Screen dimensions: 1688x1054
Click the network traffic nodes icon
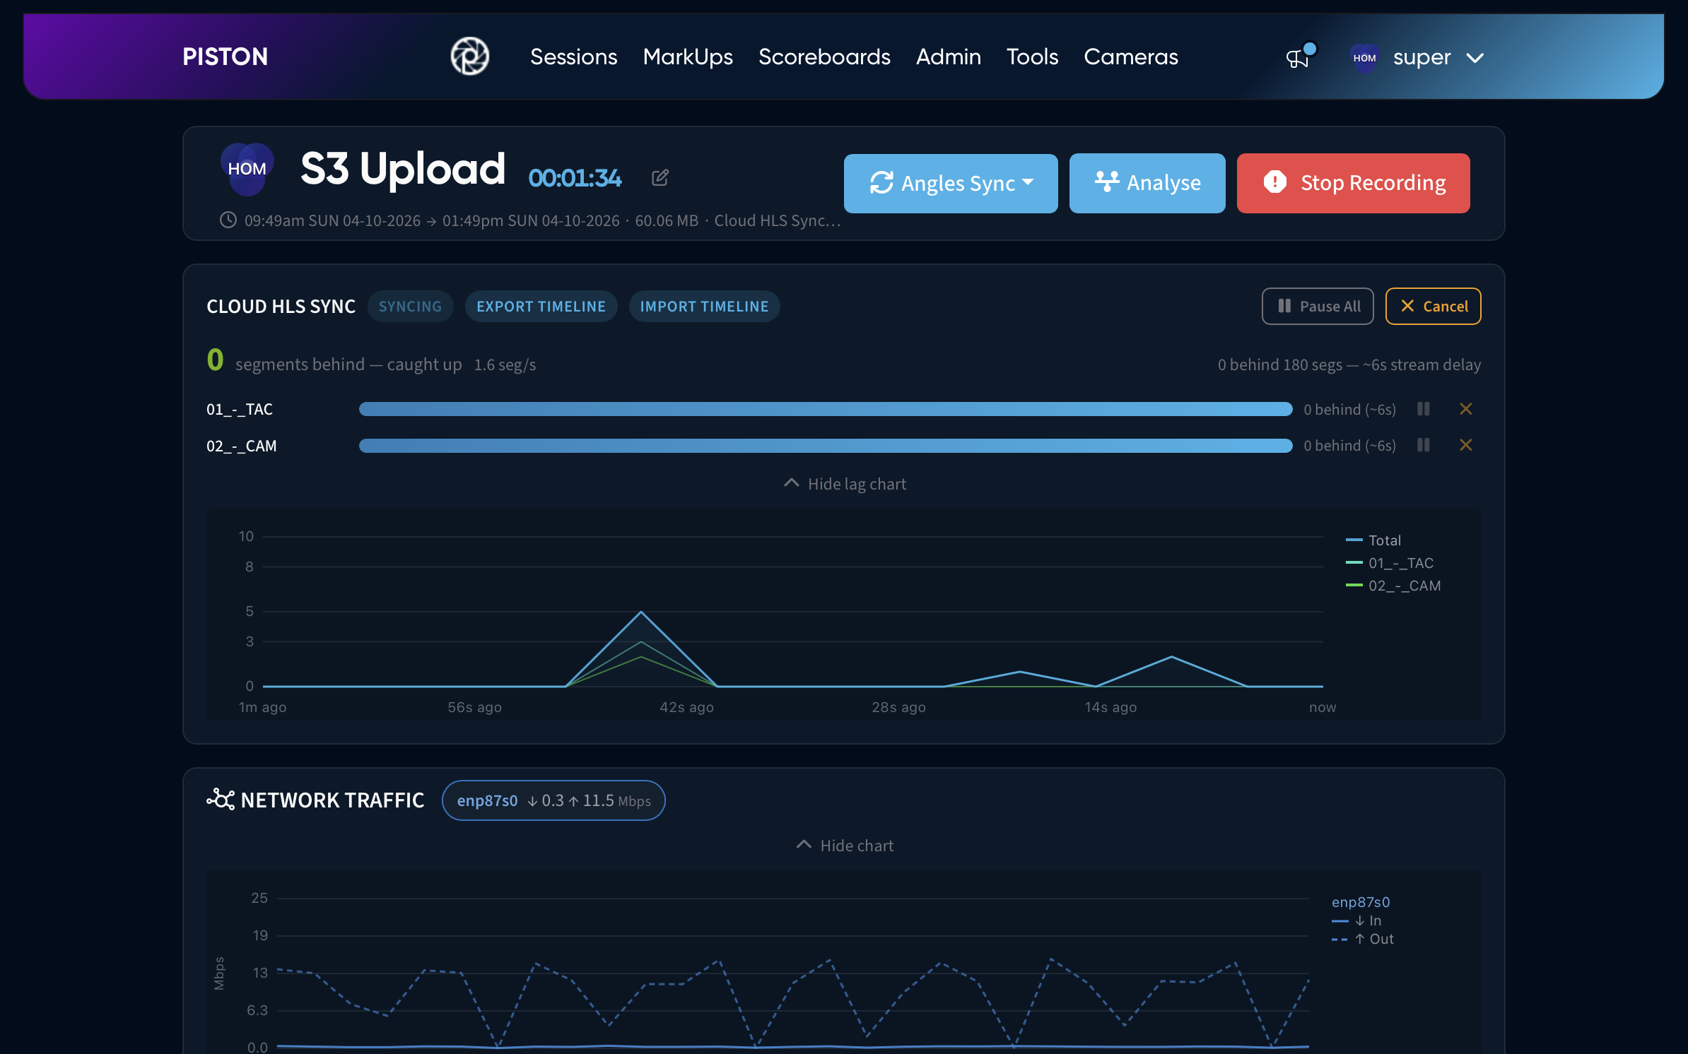tap(221, 800)
